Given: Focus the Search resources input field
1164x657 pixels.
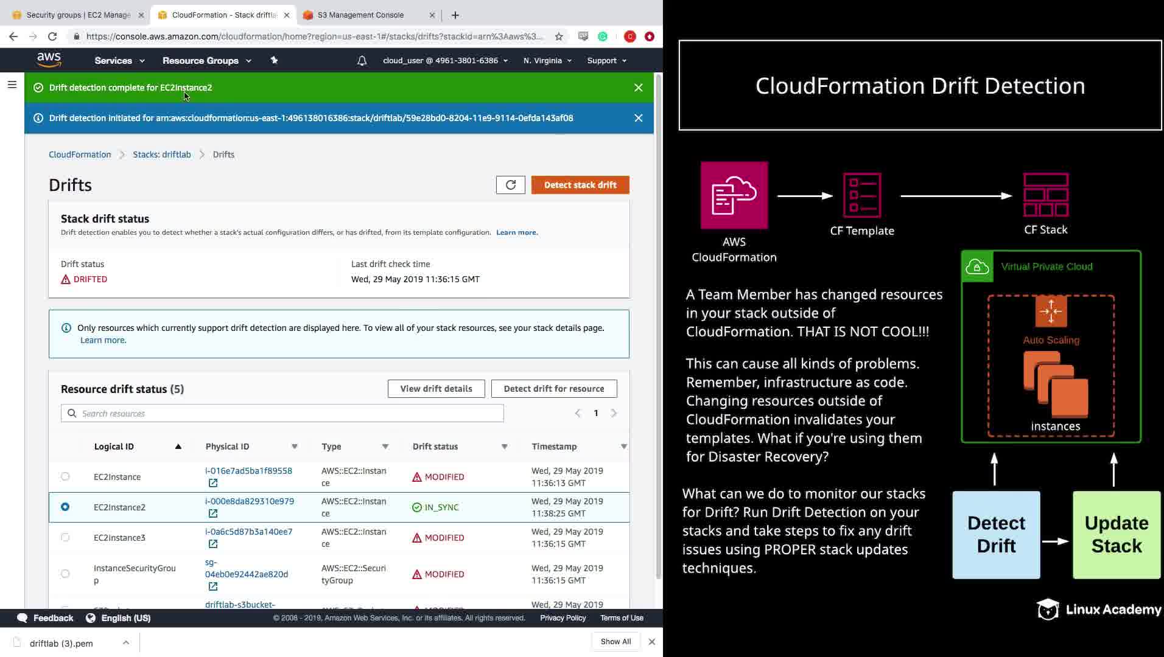Looking at the screenshot, I should tap(282, 414).
